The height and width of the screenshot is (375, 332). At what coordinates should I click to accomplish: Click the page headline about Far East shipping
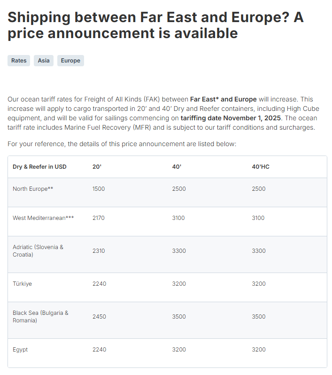tap(155, 25)
